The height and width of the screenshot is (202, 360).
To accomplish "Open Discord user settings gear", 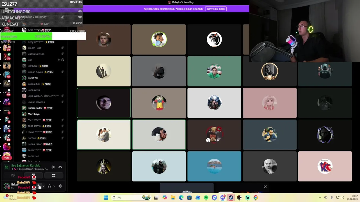I will click(x=60, y=186).
